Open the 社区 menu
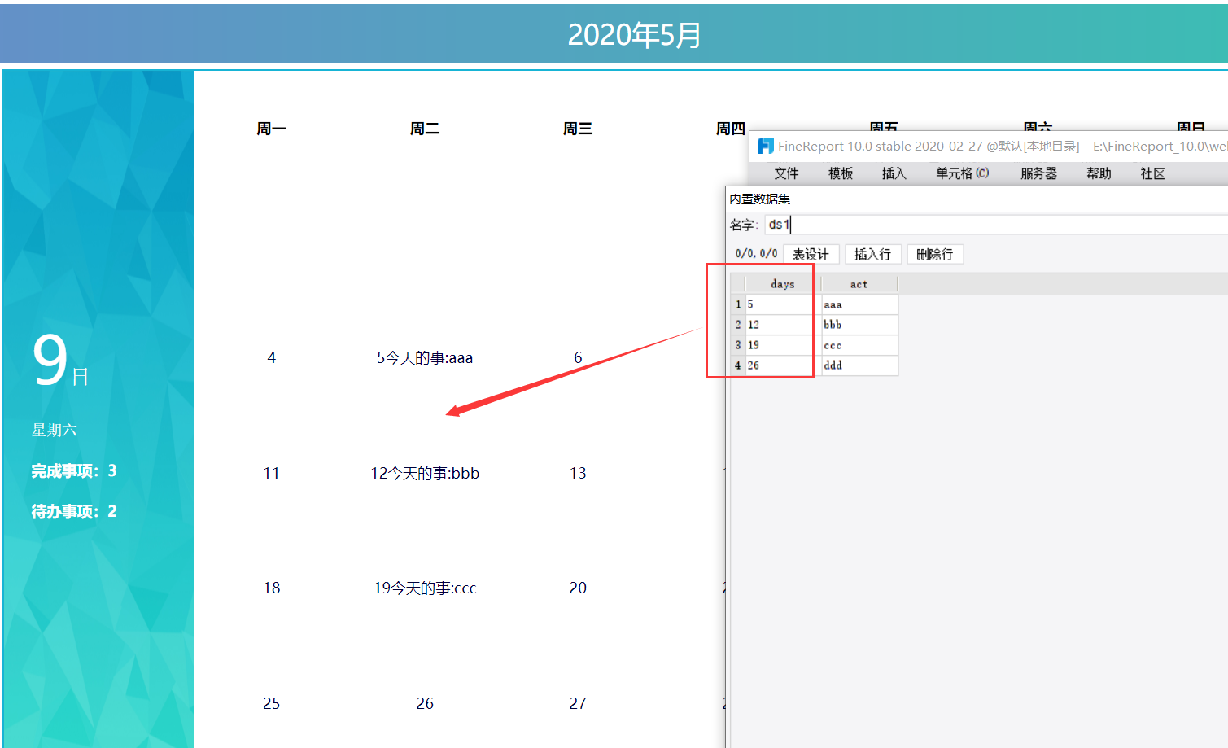Screen dimensions: 1228x748 pyautogui.click(x=1152, y=173)
